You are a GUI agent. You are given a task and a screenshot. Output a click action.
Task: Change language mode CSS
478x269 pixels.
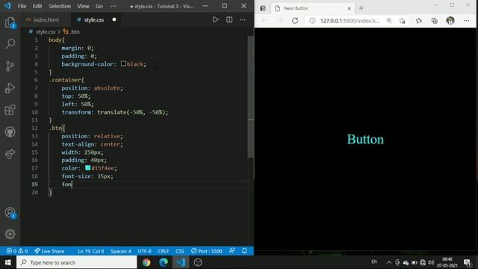(x=180, y=251)
